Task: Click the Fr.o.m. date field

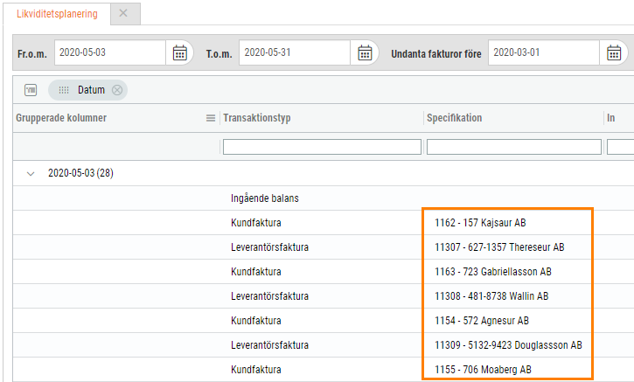Action: click(109, 52)
